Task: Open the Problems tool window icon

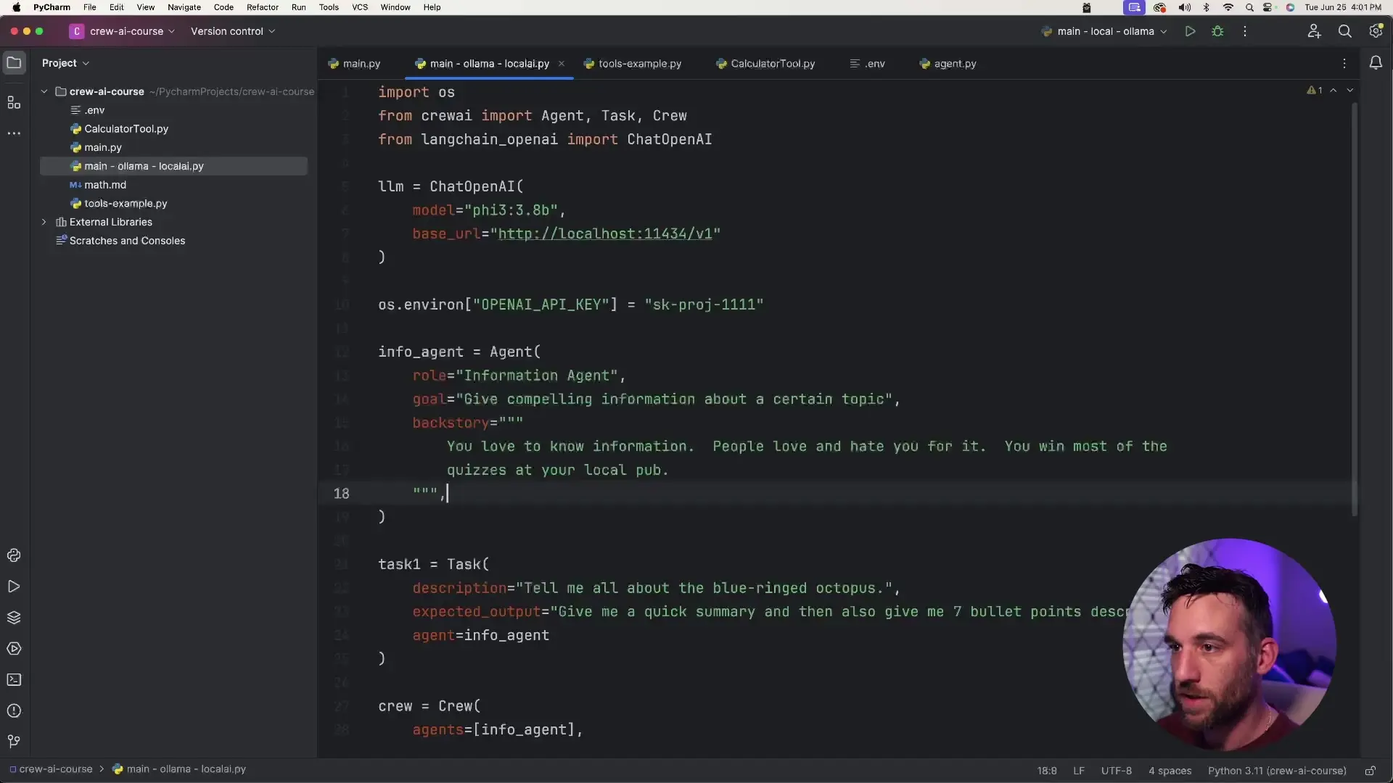Action: pyautogui.click(x=14, y=711)
